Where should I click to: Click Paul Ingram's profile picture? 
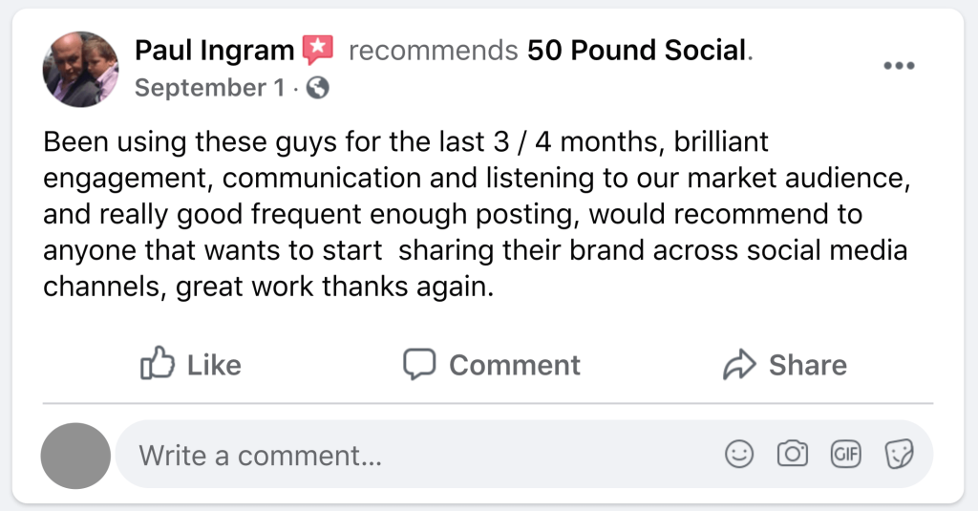point(81,69)
